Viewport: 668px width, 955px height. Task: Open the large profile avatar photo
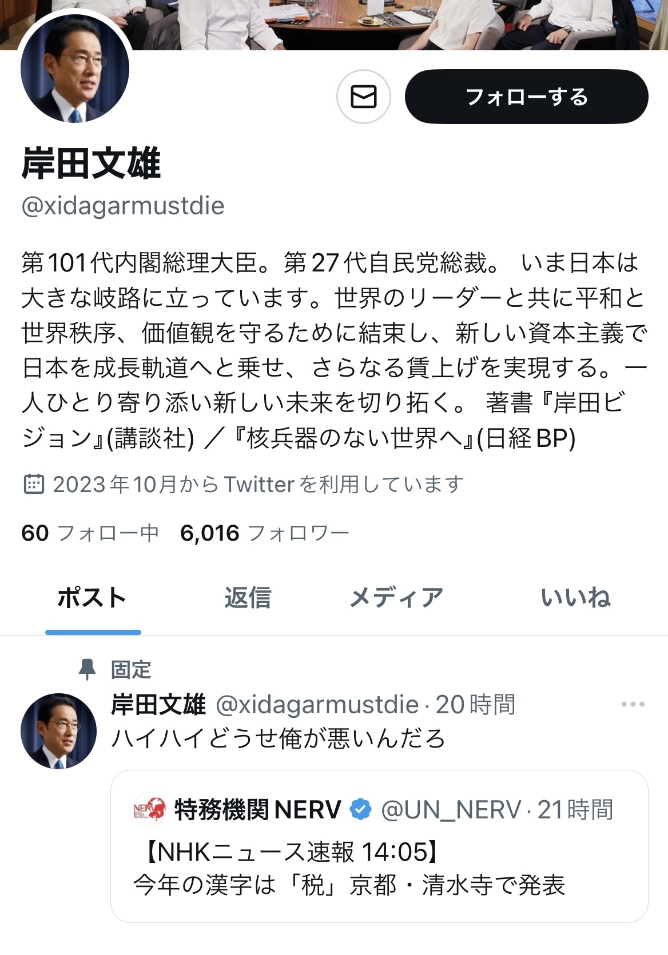(75, 69)
